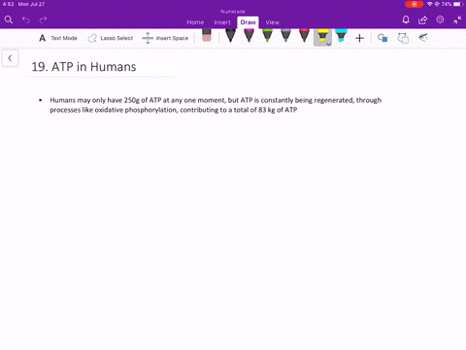Switch to the Insert tab
The height and width of the screenshot is (350, 466).
(222, 22)
